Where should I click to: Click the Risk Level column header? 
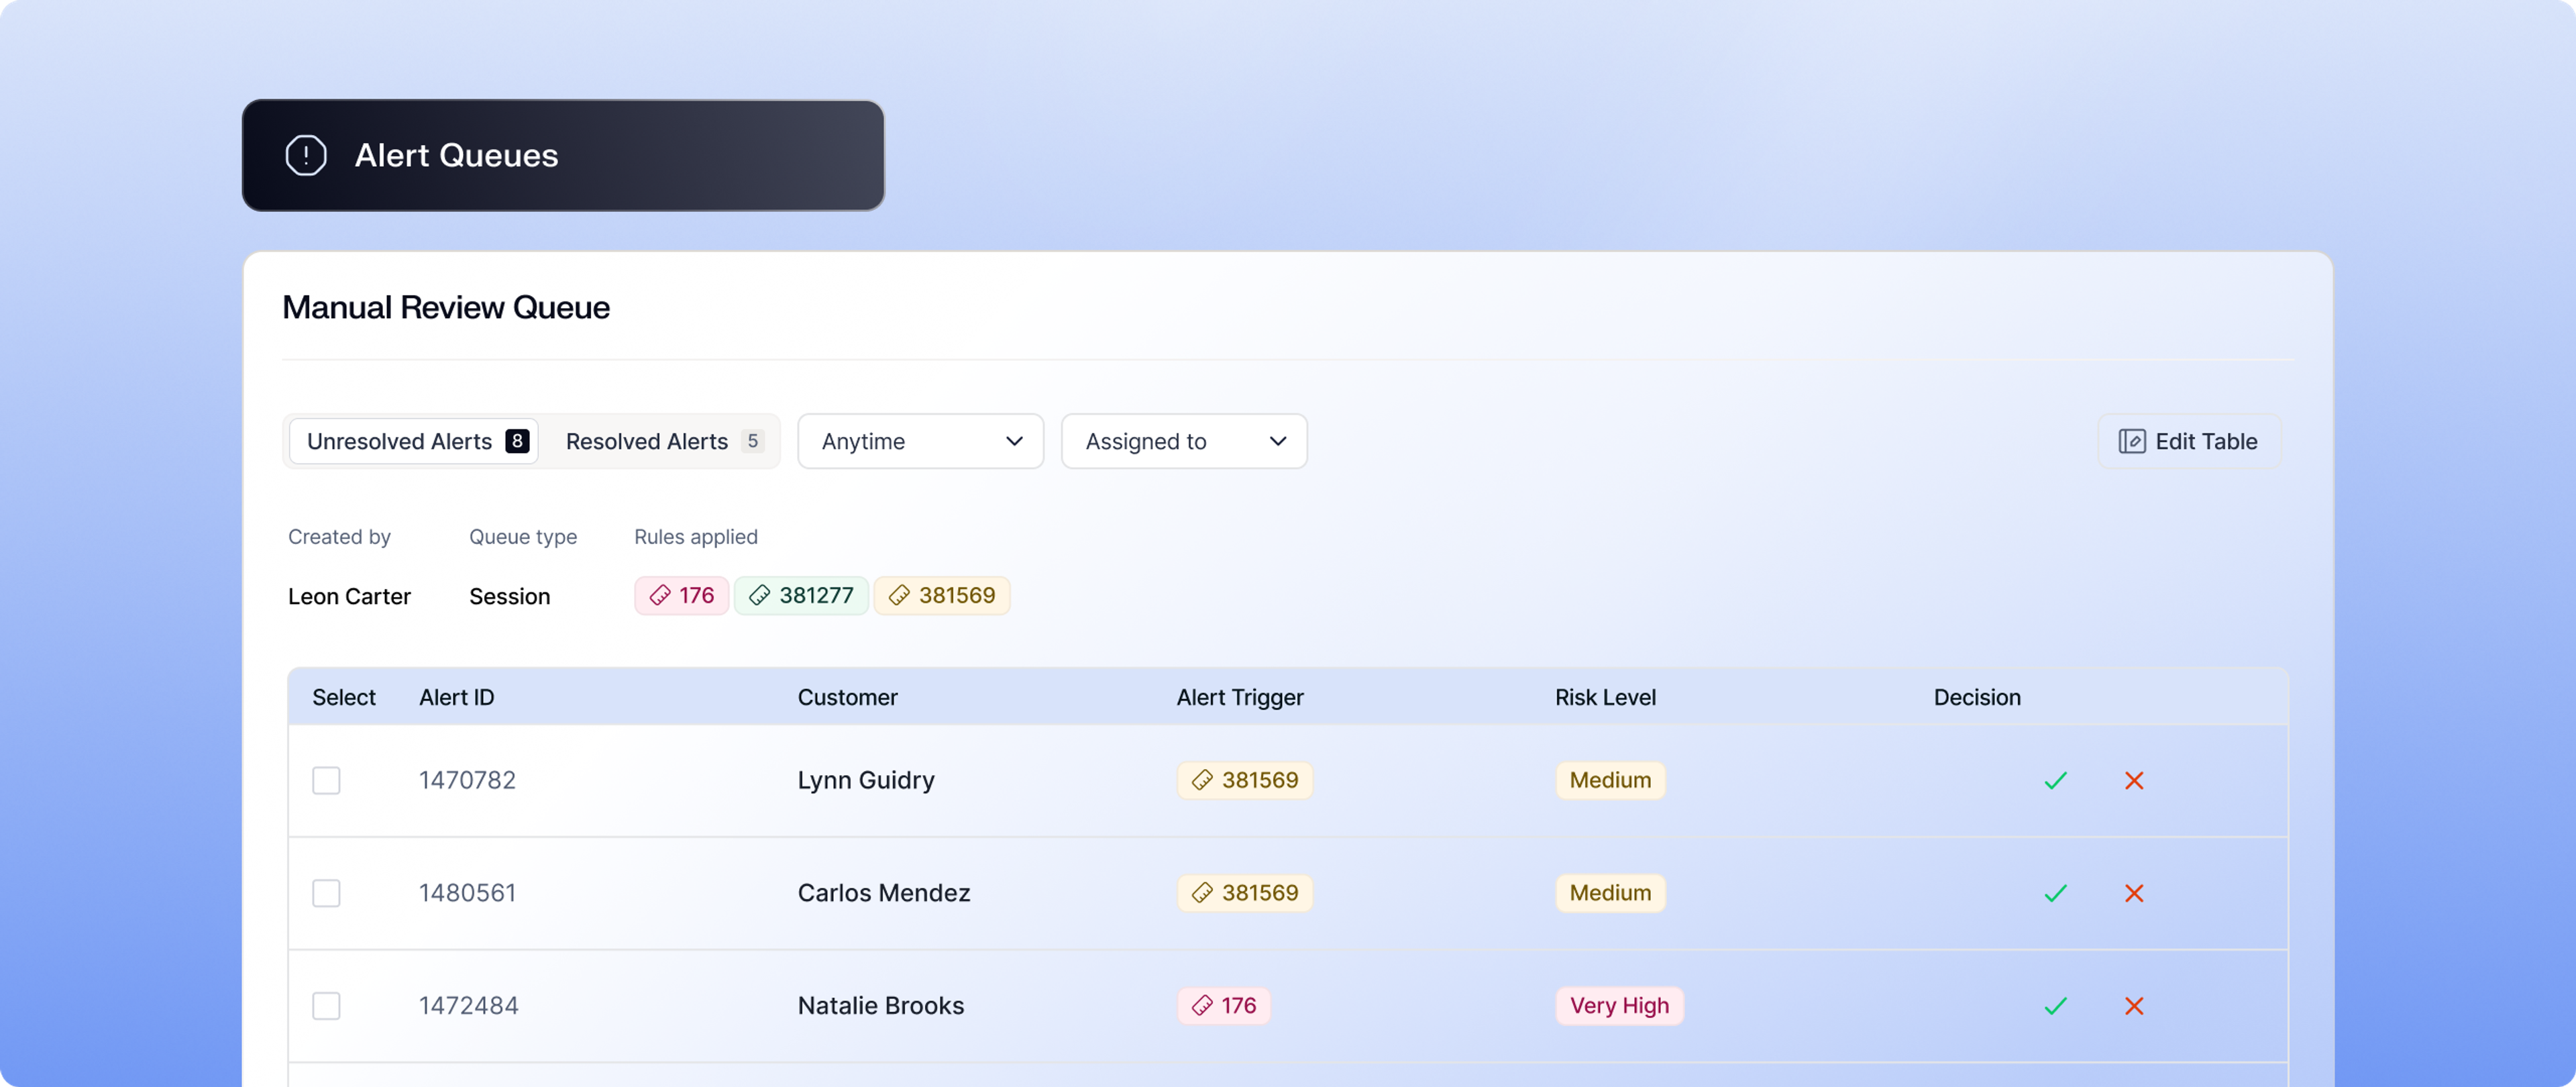click(1605, 697)
